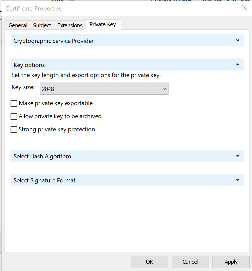252x271 pixels.
Task: Close the Certificate Properties dialog with X
Action: (244, 8)
